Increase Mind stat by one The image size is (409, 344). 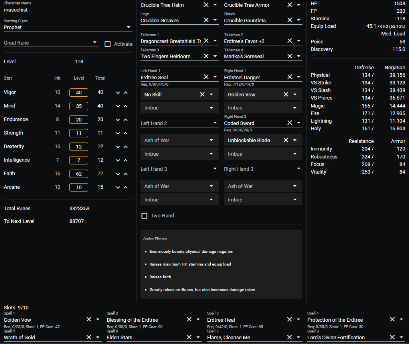click(125, 106)
